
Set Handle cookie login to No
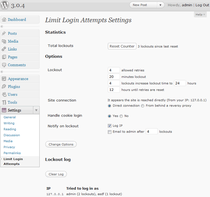[121, 116]
